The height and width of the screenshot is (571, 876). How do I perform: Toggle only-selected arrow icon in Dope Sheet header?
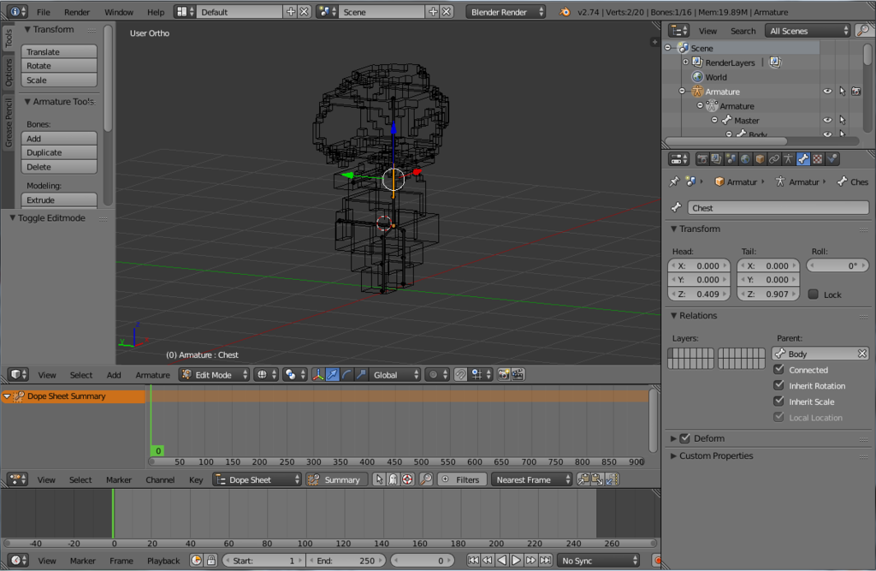[x=379, y=480]
